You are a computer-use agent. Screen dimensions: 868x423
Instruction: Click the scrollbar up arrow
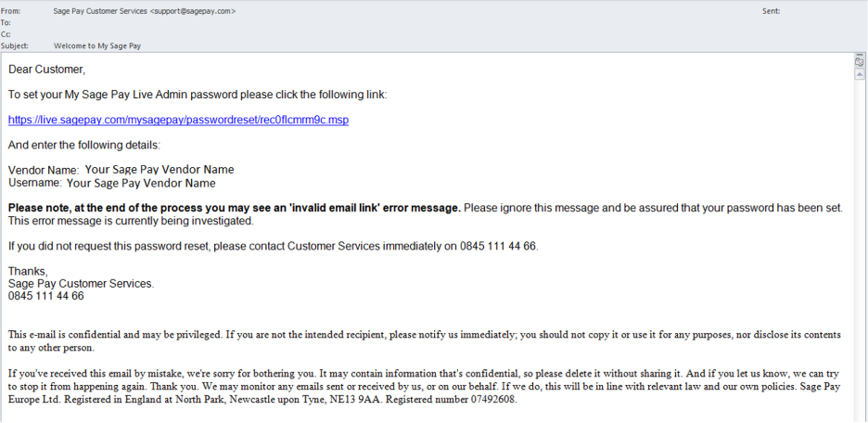860,74
